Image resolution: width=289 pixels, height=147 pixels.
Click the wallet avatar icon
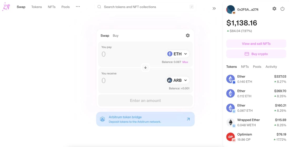pyautogui.click(x=230, y=9)
